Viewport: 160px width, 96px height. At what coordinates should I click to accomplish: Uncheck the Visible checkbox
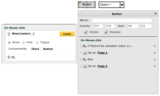point(86,32)
